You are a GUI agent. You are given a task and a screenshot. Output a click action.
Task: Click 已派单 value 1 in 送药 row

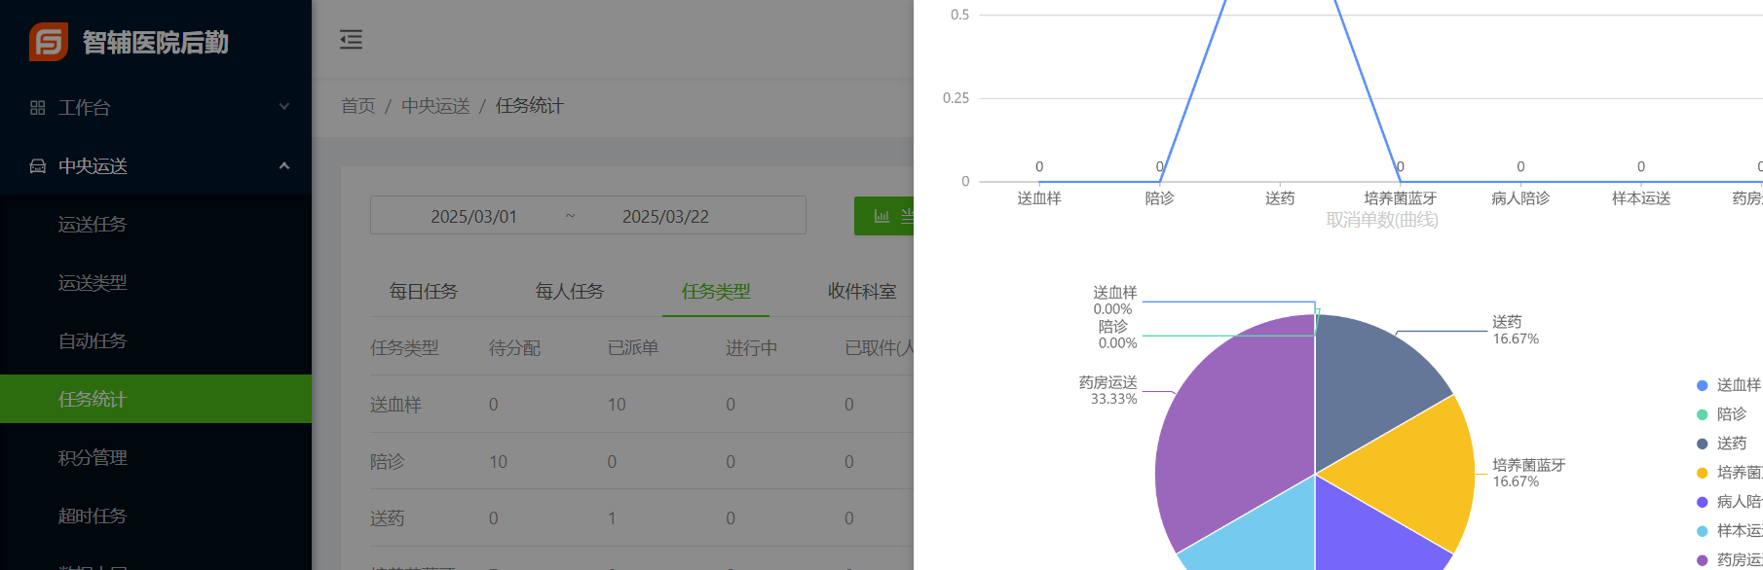pyautogui.click(x=612, y=518)
